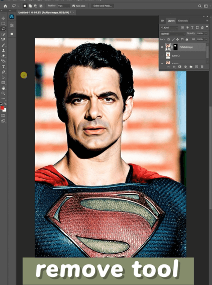Select the Brush tool
This screenshot has height=285, width=212.
click(3, 45)
